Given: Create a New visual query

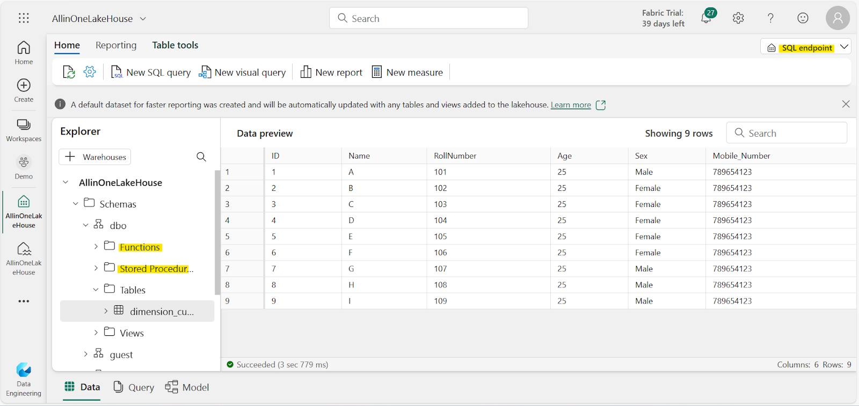Looking at the screenshot, I should coord(242,72).
